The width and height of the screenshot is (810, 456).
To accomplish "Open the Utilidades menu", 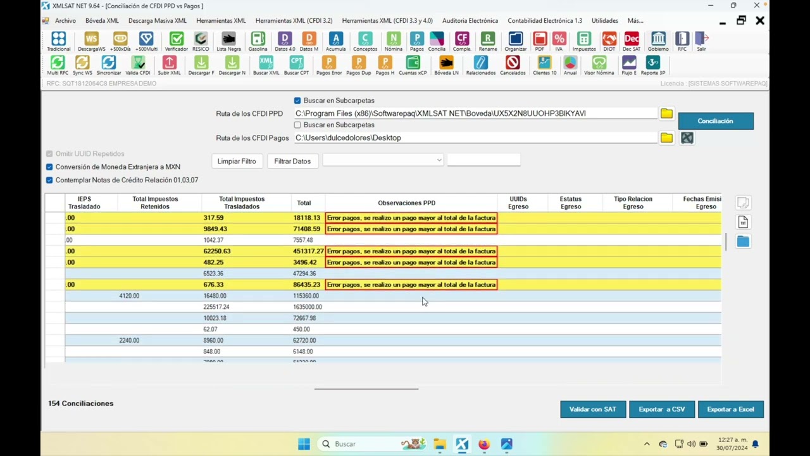I will pyautogui.click(x=604, y=21).
